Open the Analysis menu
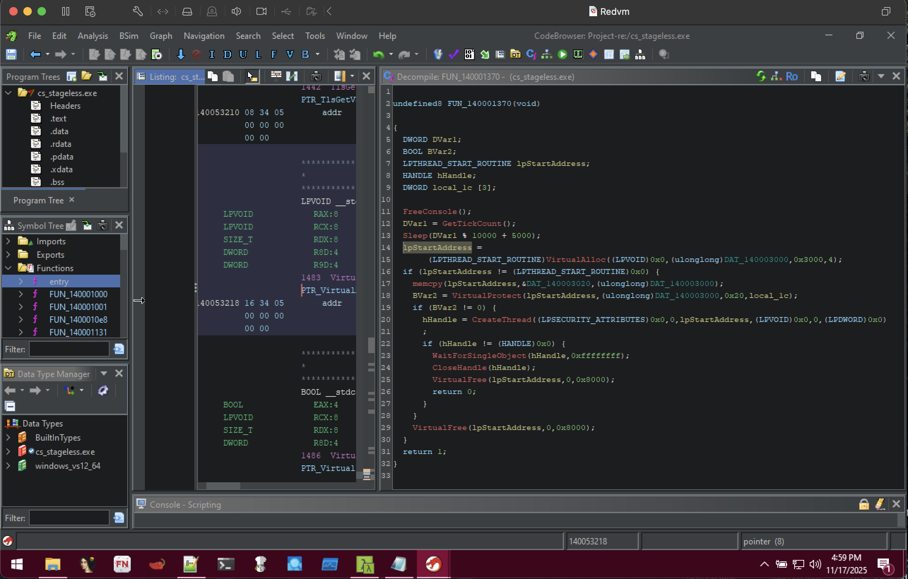The width and height of the screenshot is (908, 579). pos(93,36)
